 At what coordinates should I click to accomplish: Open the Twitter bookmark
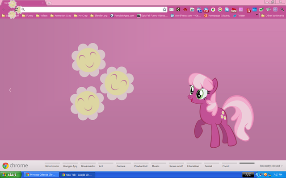pyautogui.click(x=239, y=16)
